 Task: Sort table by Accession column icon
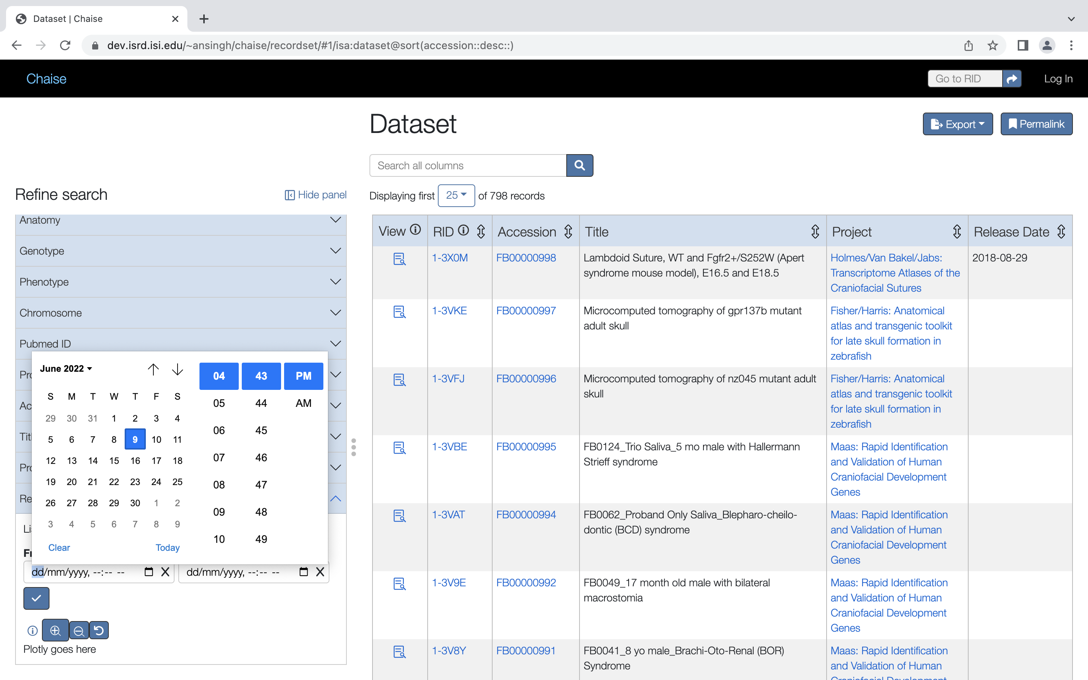[x=568, y=232]
